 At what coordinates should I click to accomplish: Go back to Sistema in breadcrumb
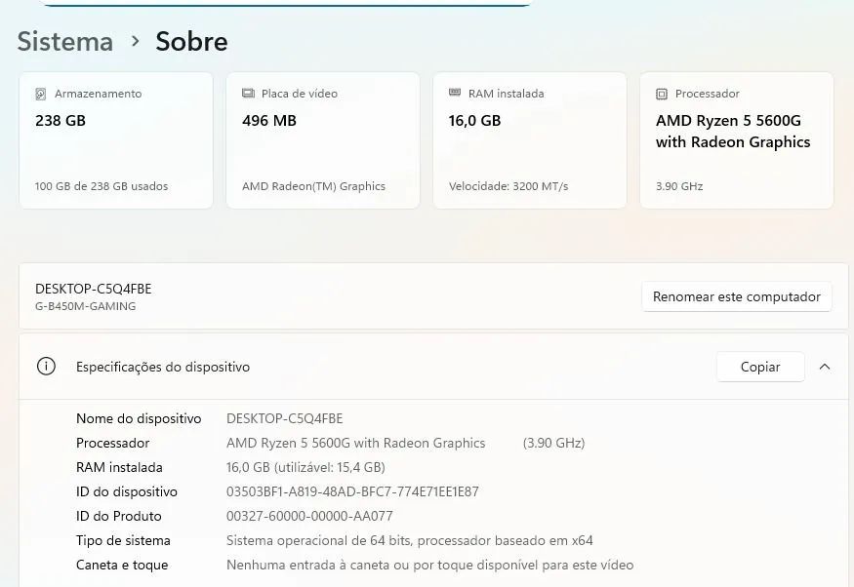click(64, 41)
